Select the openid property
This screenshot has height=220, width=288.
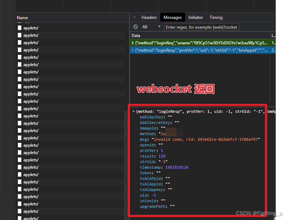pos(151,145)
